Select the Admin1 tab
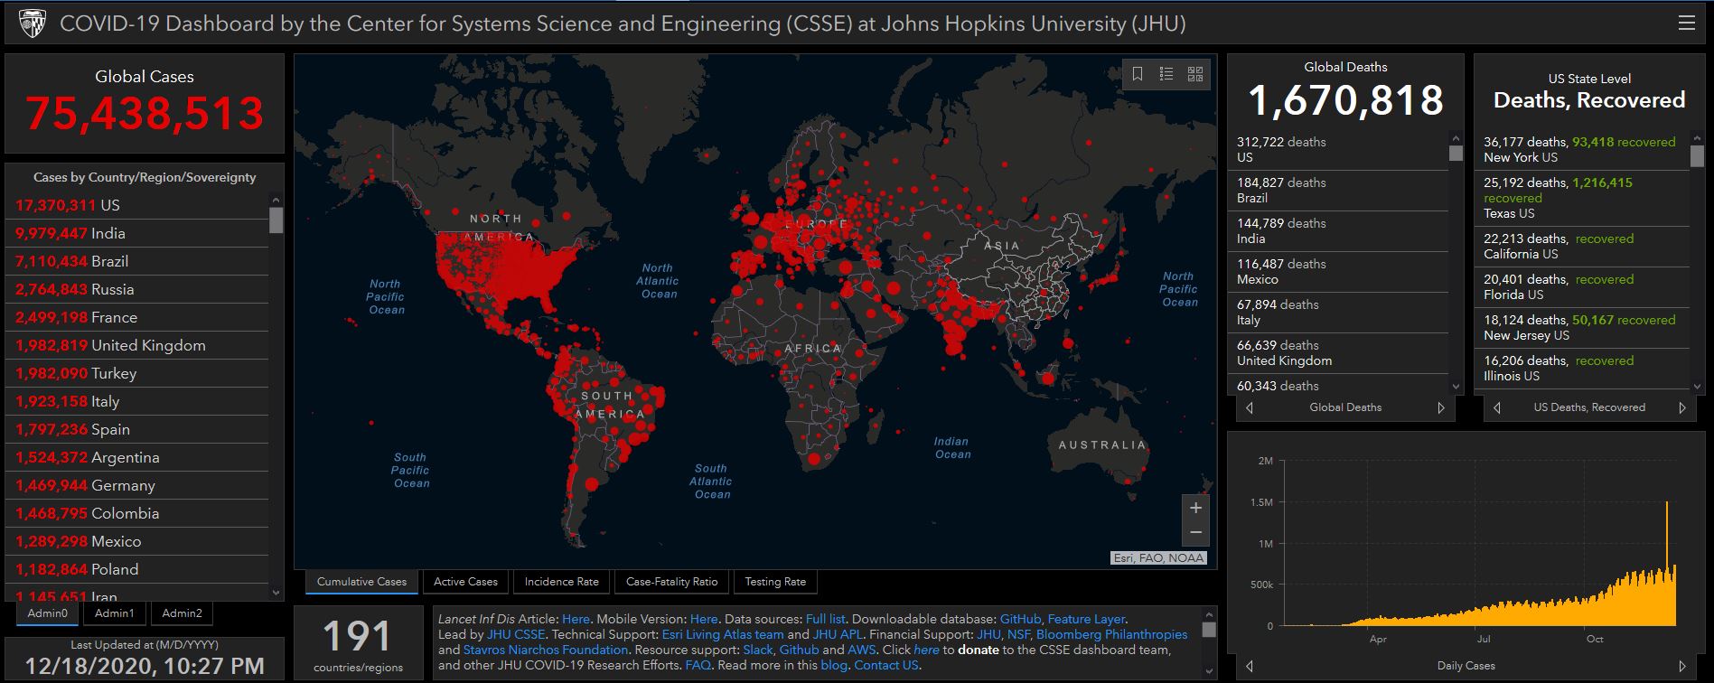 (115, 613)
